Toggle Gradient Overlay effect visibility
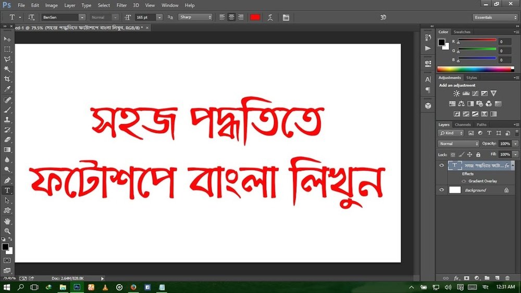The image size is (521, 293). pos(464,181)
